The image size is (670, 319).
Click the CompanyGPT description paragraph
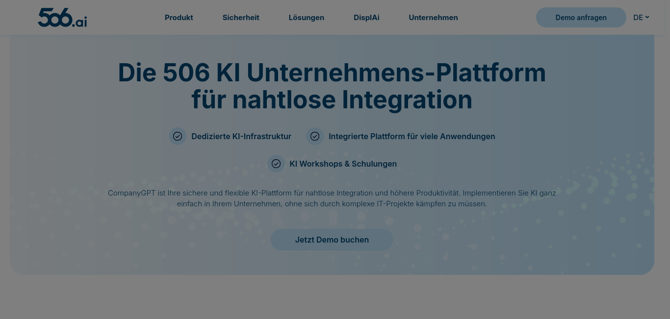click(x=332, y=198)
